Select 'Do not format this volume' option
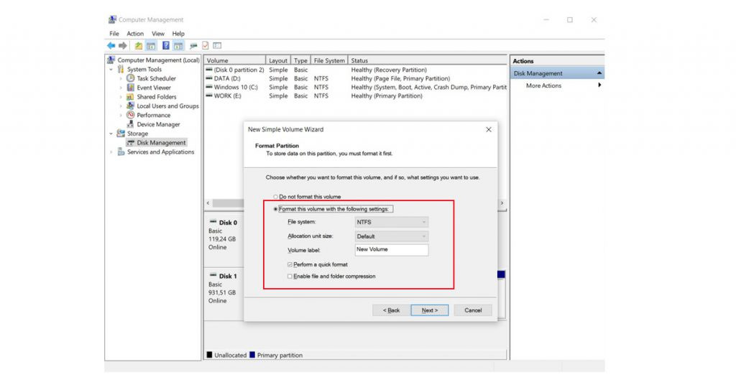736x385 pixels. pyautogui.click(x=275, y=197)
